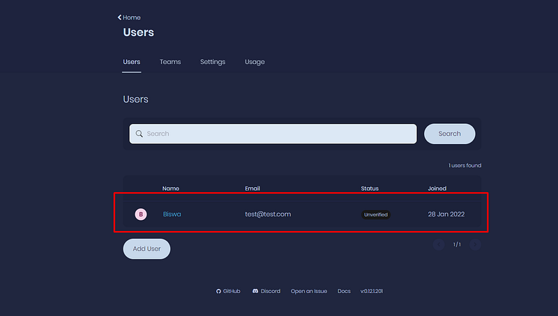This screenshot has width=558, height=316.
Task: Click the Unverified status badge
Action: pyautogui.click(x=376, y=214)
